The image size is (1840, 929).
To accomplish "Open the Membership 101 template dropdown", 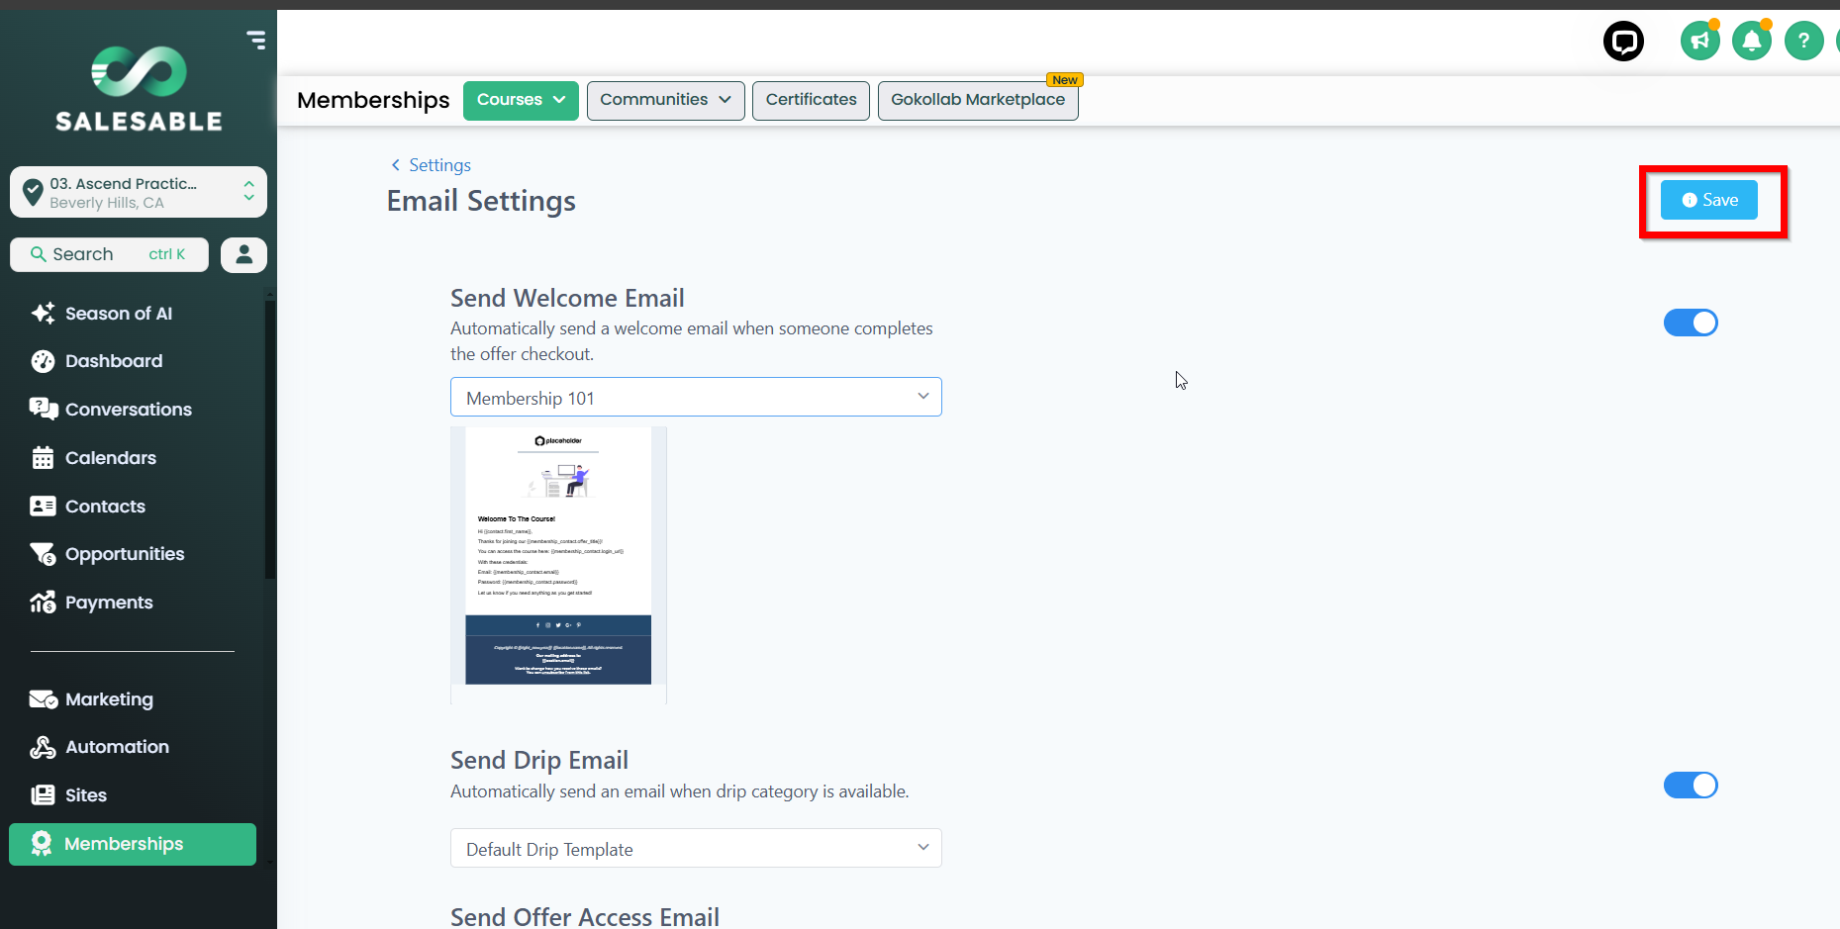I will 696,398.
